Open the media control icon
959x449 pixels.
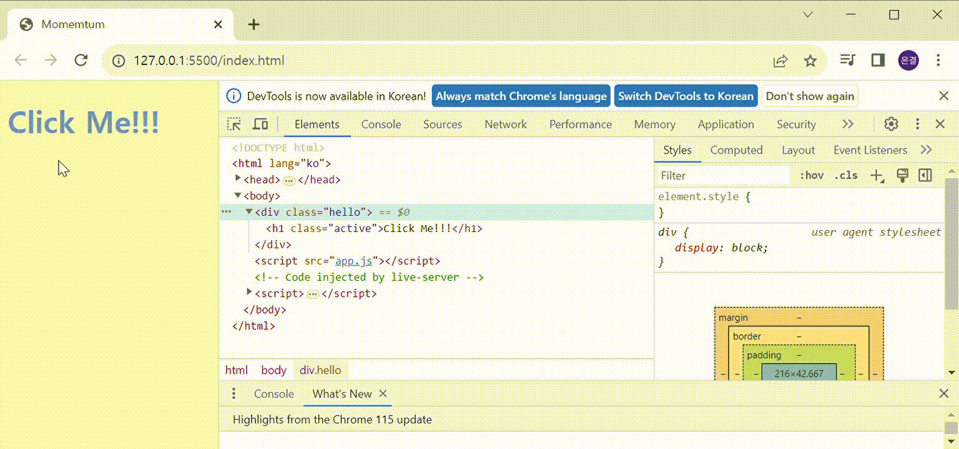click(847, 60)
